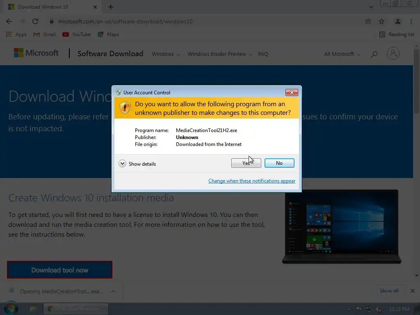Bookmark this page with the star icon
Viewport: 420px width, 315px height.
[x=381, y=21]
